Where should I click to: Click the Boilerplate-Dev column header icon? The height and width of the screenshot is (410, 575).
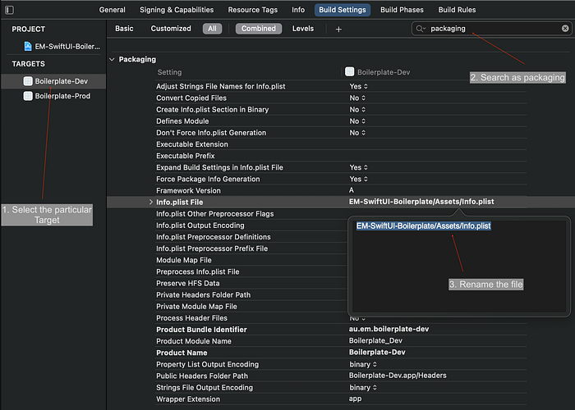(349, 72)
